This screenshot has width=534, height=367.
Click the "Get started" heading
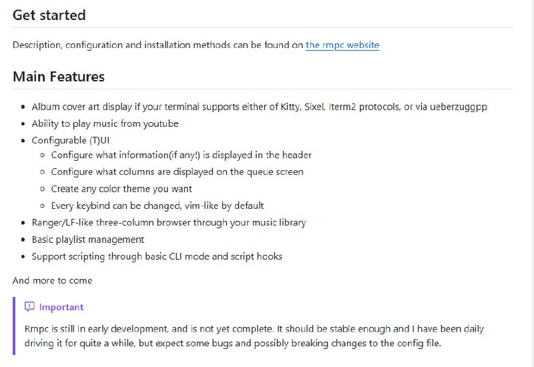49,15
